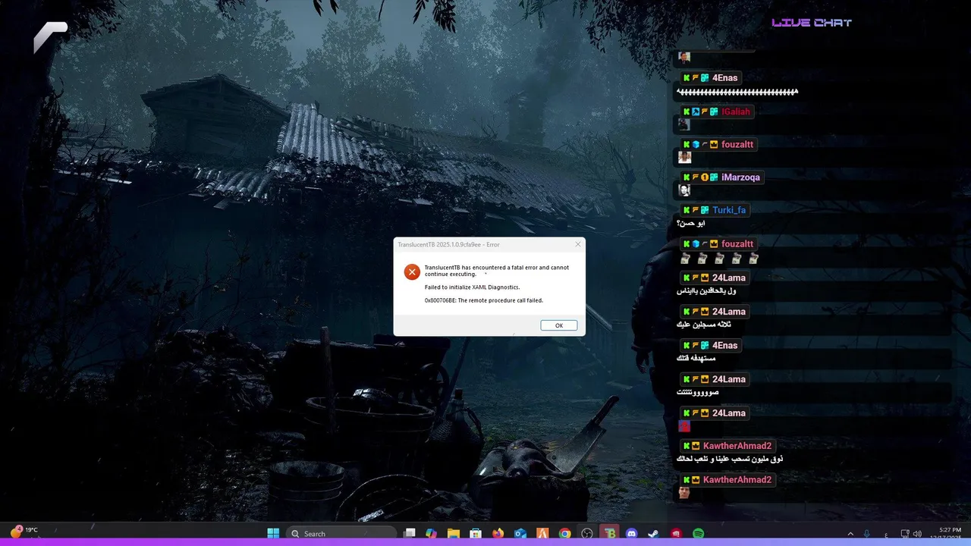Click the 'Failed to initialize XAML Diagnostics.' text
Image resolution: width=971 pixels, height=546 pixels.
pyautogui.click(x=472, y=287)
